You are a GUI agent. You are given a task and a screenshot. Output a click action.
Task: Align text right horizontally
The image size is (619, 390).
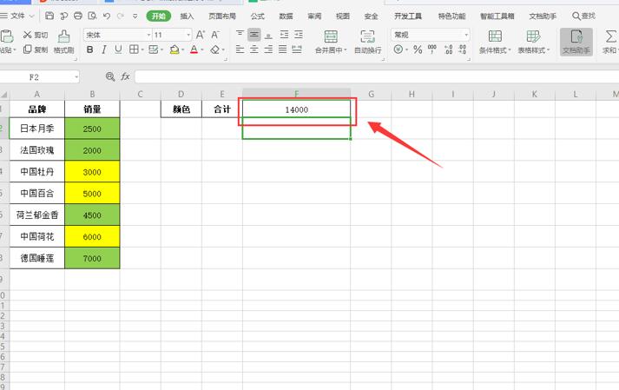pyautogui.click(x=268, y=50)
